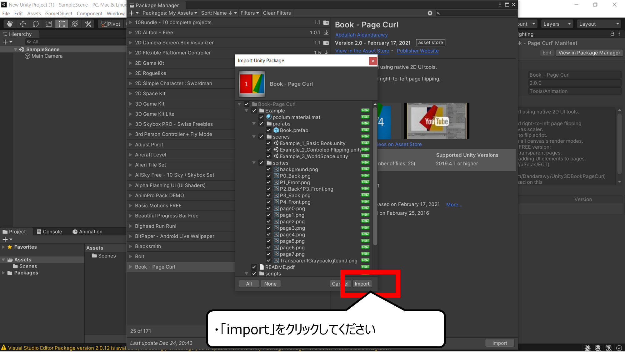Open the Sort: Name dropdown

219,13
